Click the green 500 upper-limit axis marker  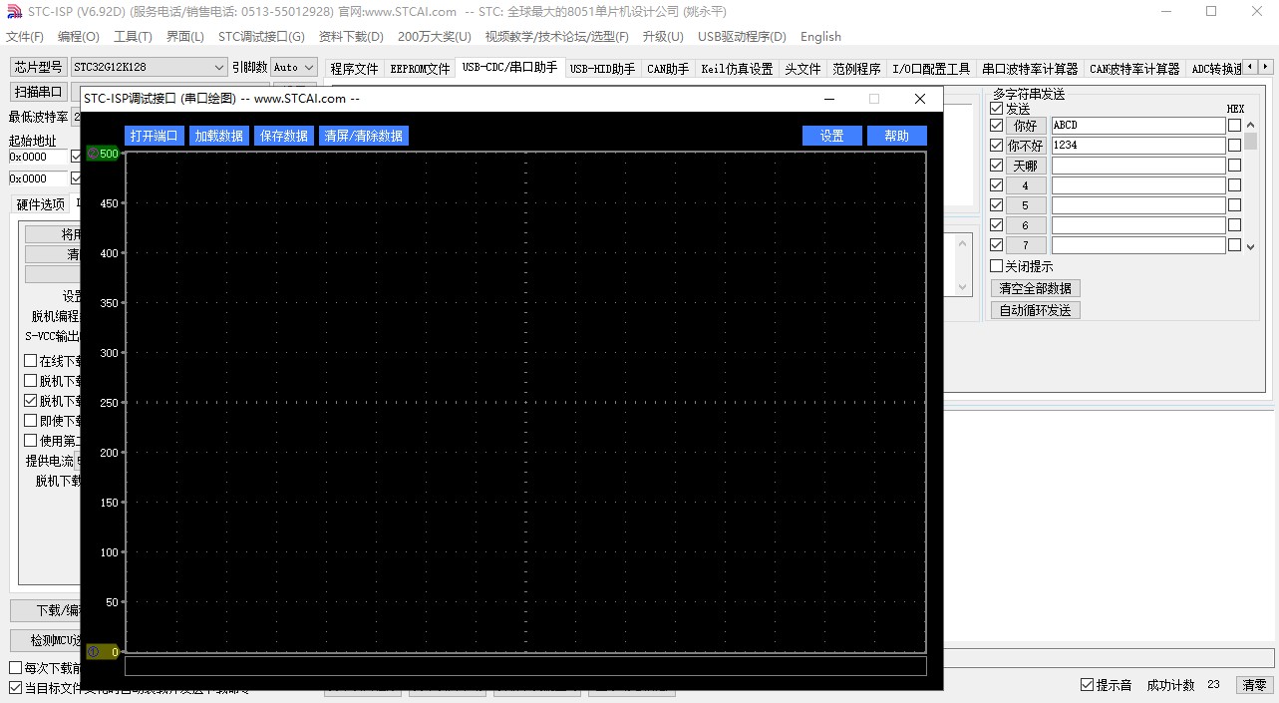click(x=103, y=154)
